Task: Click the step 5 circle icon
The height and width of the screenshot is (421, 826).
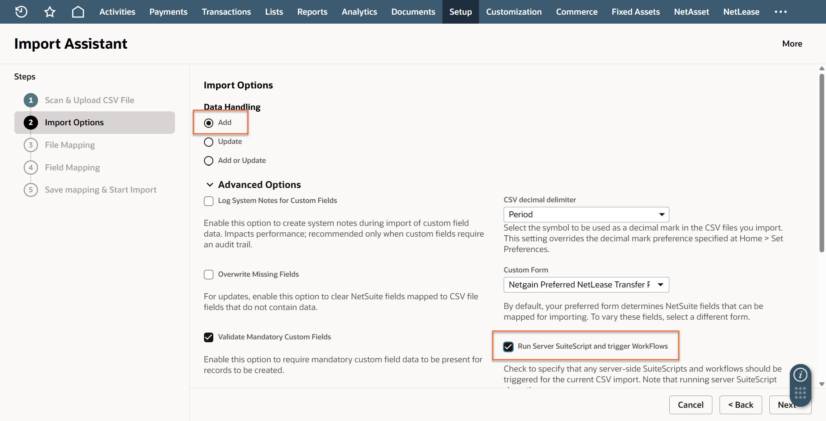Action: [31, 190]
